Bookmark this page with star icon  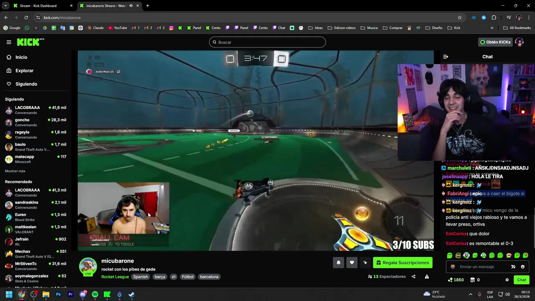[460, 18]
